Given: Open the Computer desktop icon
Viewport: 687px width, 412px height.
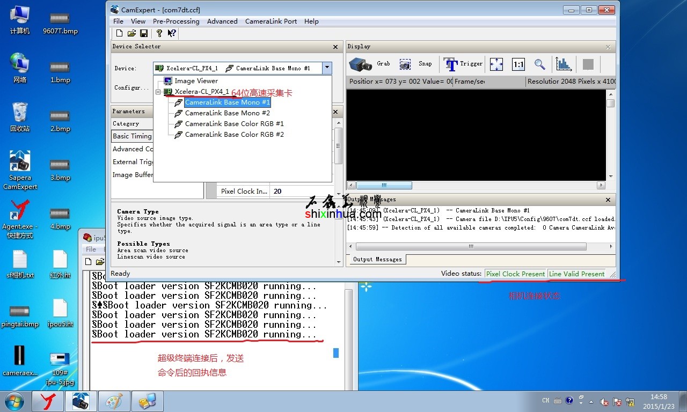Looking at the screenshot, I should [x=20, y=19].
